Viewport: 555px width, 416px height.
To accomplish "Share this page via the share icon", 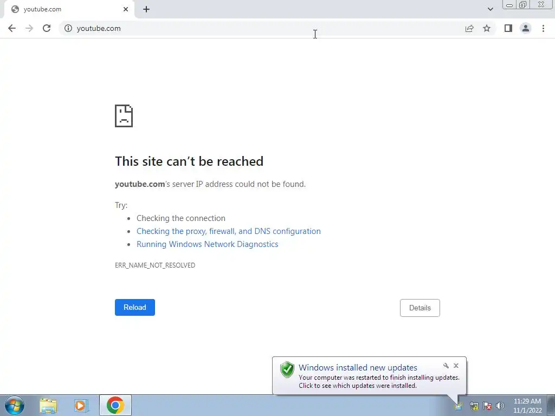I will 469,28.
